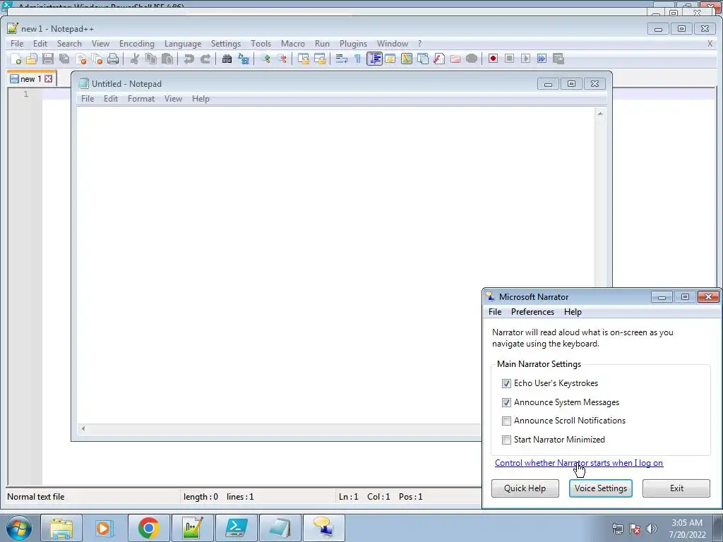This screenshot has height=542, width=723.
Task: Toggle Show All Characters pilcrow icon
Action: tap(357, 59)
